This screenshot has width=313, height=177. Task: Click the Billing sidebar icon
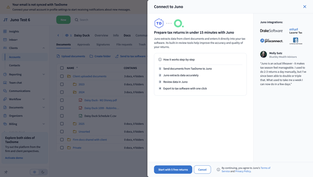[x=5, y=124]
